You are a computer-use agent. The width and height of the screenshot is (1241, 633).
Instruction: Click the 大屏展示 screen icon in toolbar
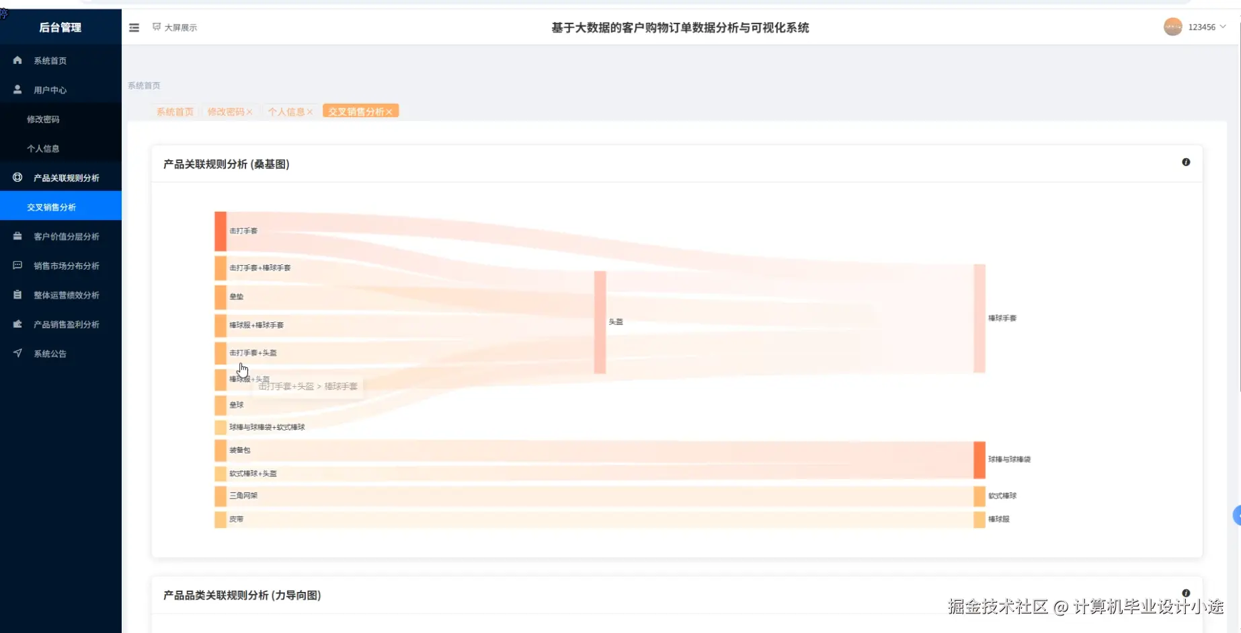(157, 26)
